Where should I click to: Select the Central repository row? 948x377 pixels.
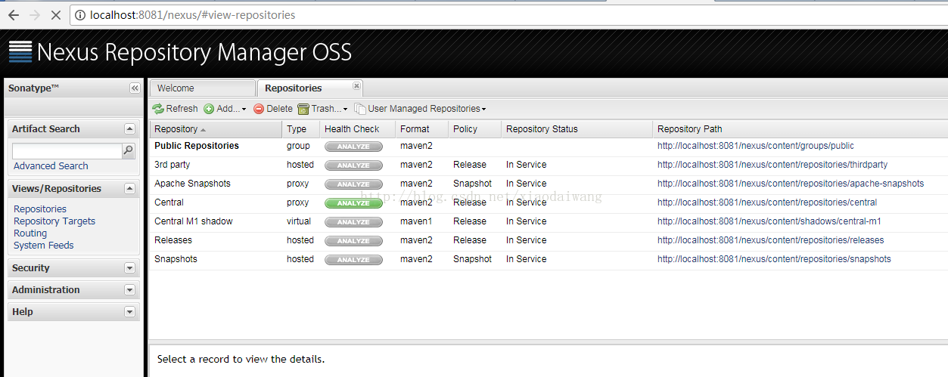[549, 202]
